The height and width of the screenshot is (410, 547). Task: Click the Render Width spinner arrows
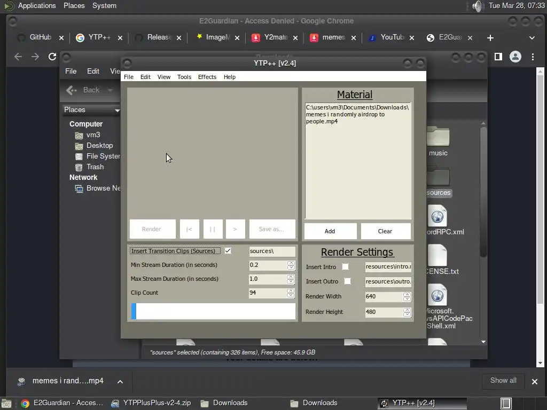click(407, 297)
